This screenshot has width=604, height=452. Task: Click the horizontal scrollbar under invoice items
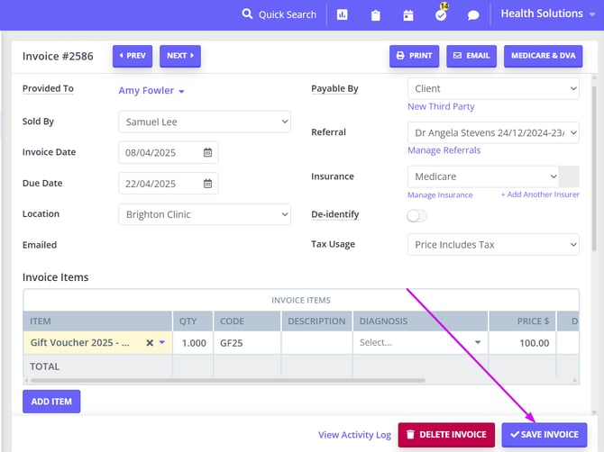(x=225, y=381)
